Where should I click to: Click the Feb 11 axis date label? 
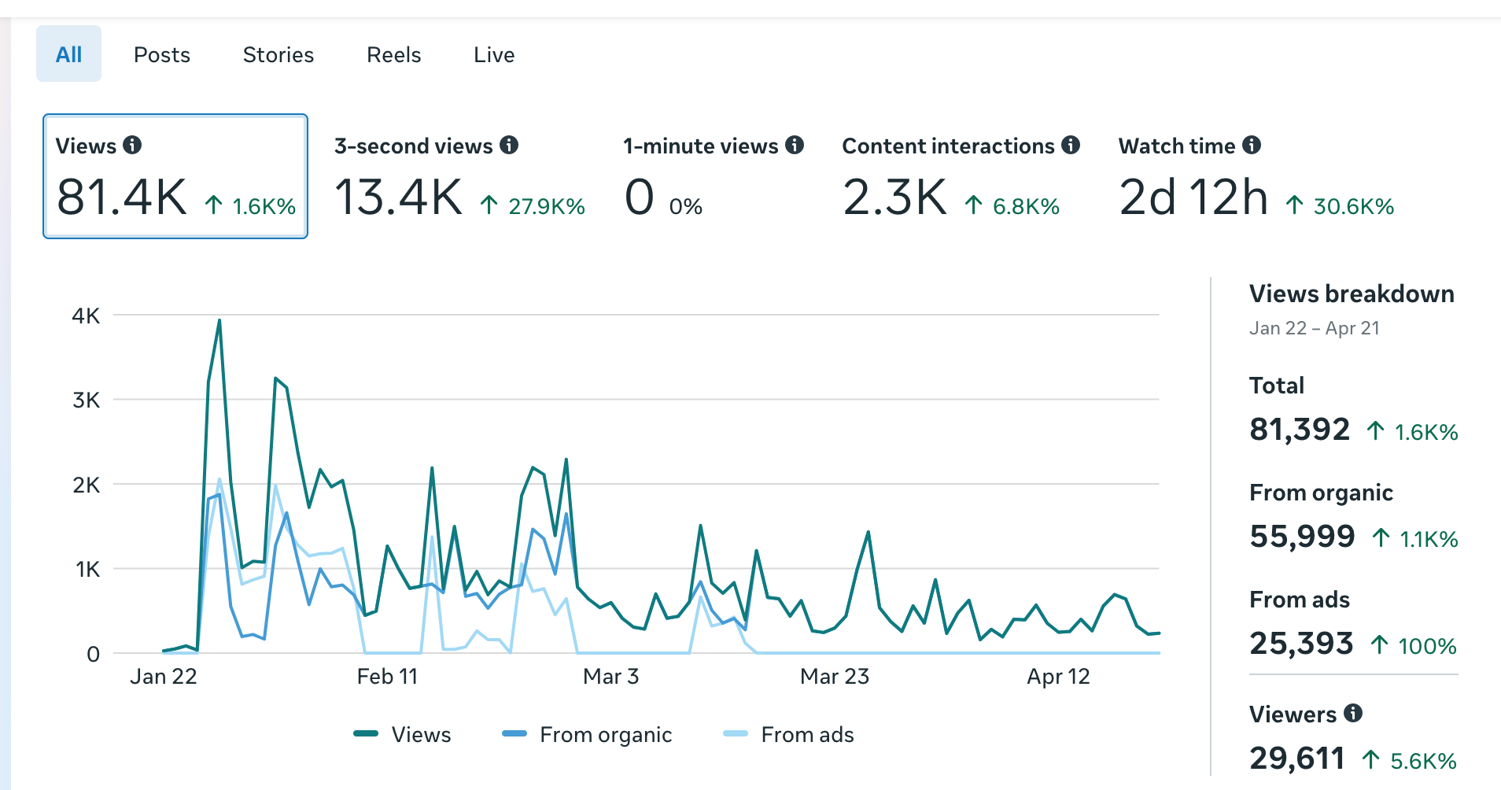387,677
